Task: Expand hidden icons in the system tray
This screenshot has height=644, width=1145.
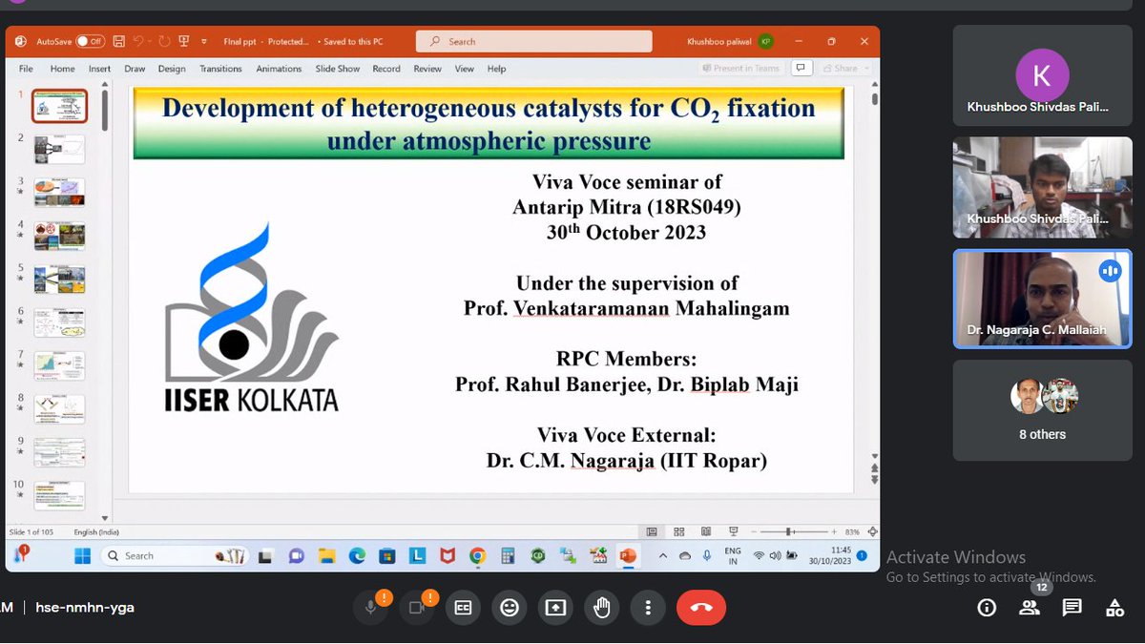Action: coord(663,554)
